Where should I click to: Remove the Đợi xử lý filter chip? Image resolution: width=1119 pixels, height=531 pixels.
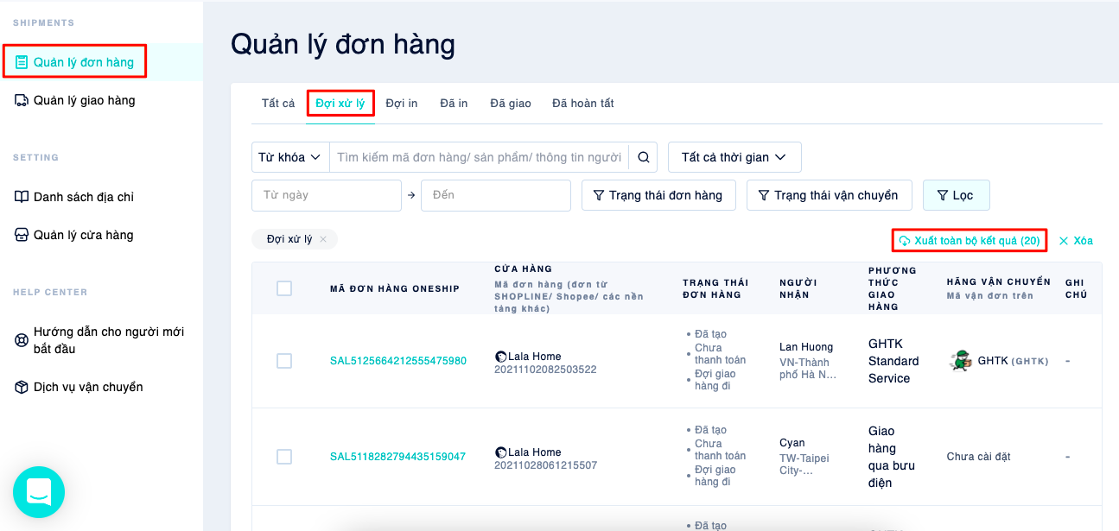pyautogui.click(x=323, y=239)
